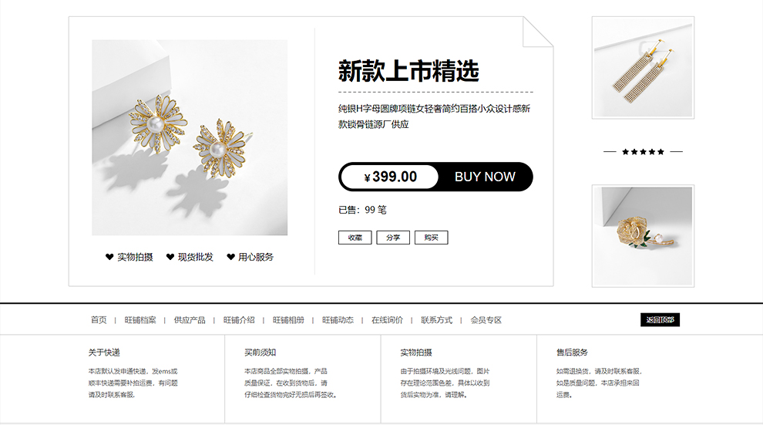Click the 收藏 button
This screenshot has height=425, width=763.
pyautogui.click(x=355, y=238)
